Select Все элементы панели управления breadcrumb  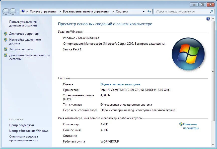87,11
